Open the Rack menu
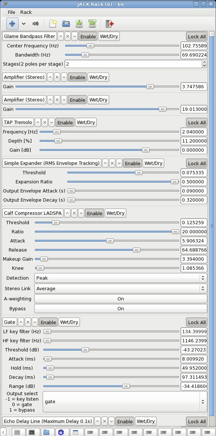The width and height of the screenshot is (216, 436). click(26, 12)
